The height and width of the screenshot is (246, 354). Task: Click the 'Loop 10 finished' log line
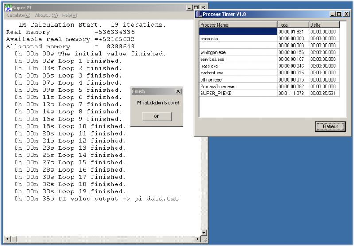click(70, 126)
